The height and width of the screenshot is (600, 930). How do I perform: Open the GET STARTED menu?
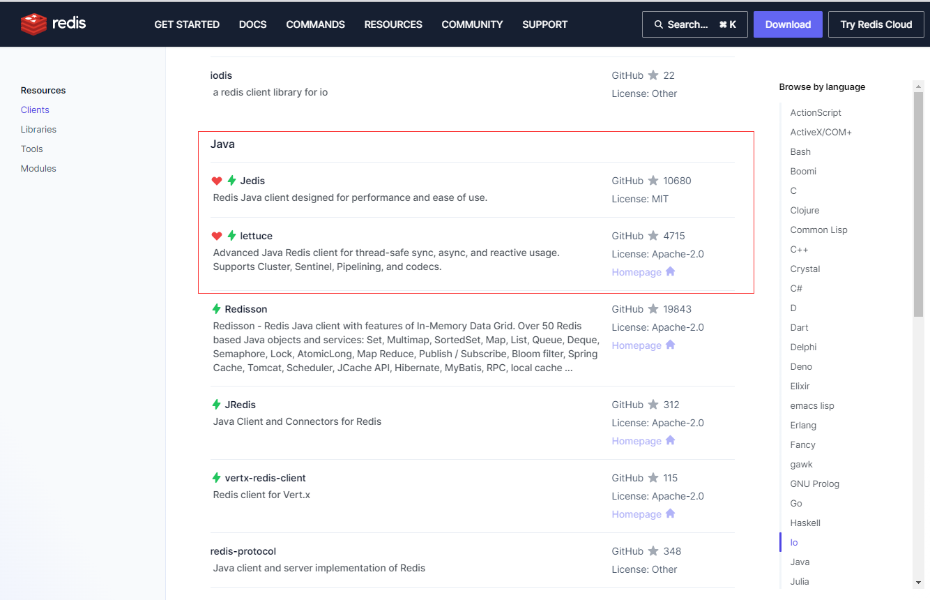(x=187, y=24)
